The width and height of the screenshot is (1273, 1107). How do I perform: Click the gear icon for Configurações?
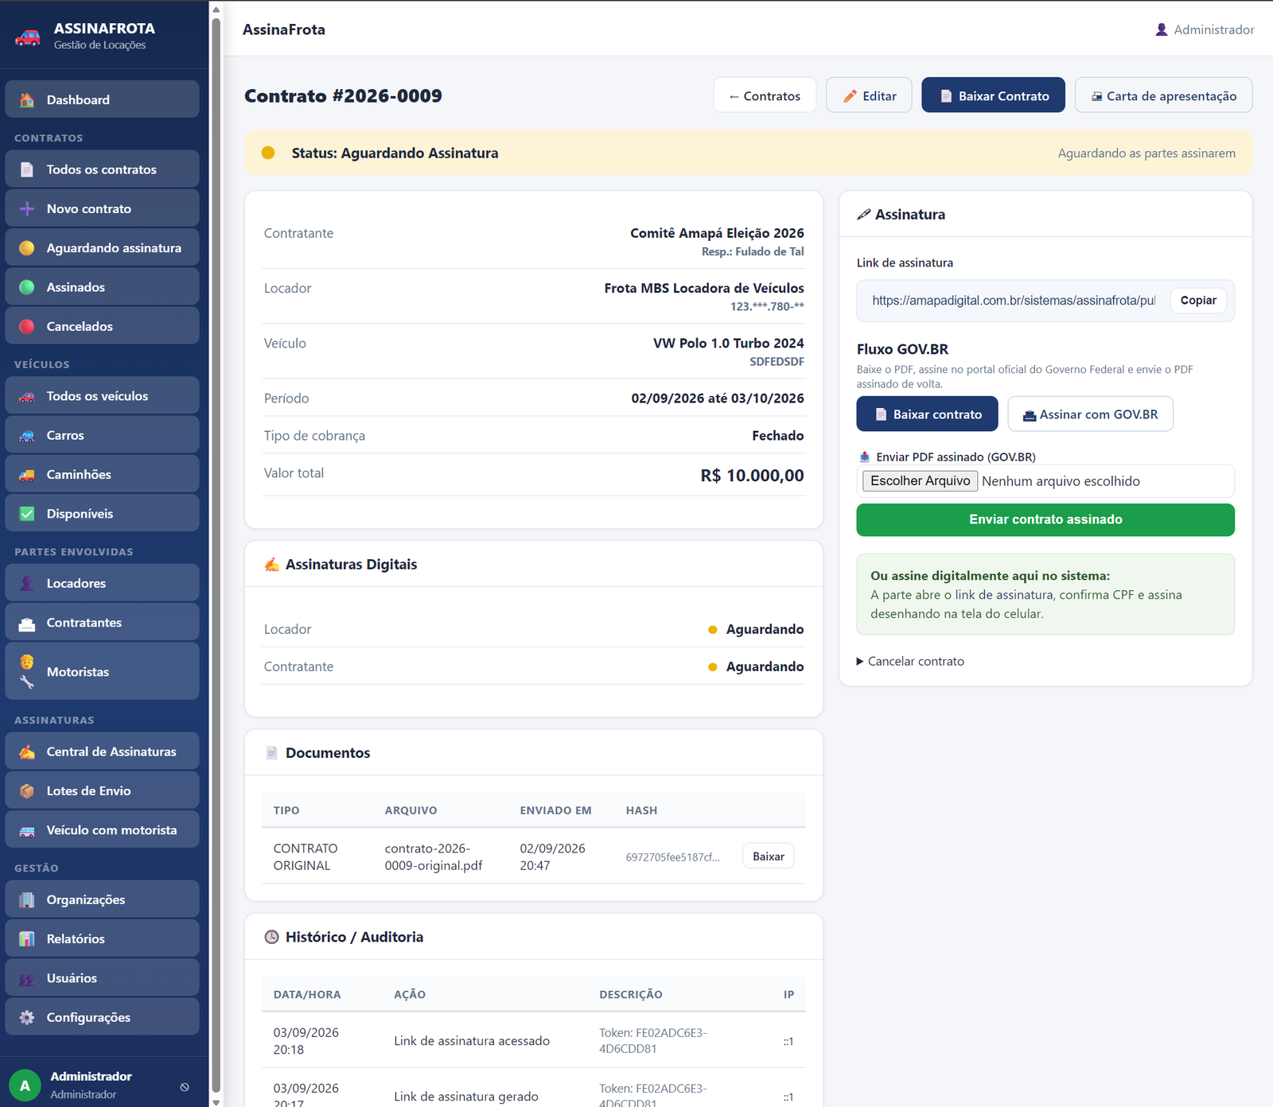click(x=27, y=1018)
